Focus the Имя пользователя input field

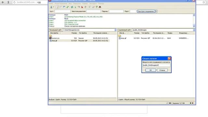point(93,11)
